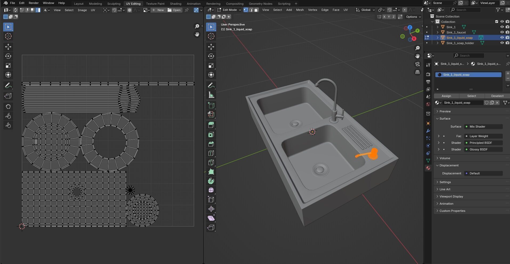This screenshot has height=264, width=510.
Task: Toggle Collection exclude checkbox
Action: (x=496, y=22)
